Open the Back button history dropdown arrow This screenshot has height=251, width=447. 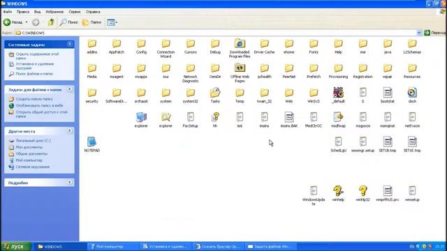(x=27, y=22)
